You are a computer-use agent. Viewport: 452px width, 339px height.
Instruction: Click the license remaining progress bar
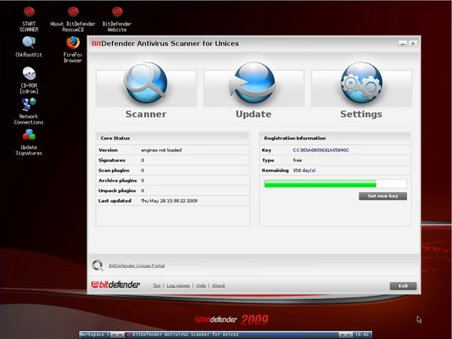click(x=335, y=184)
